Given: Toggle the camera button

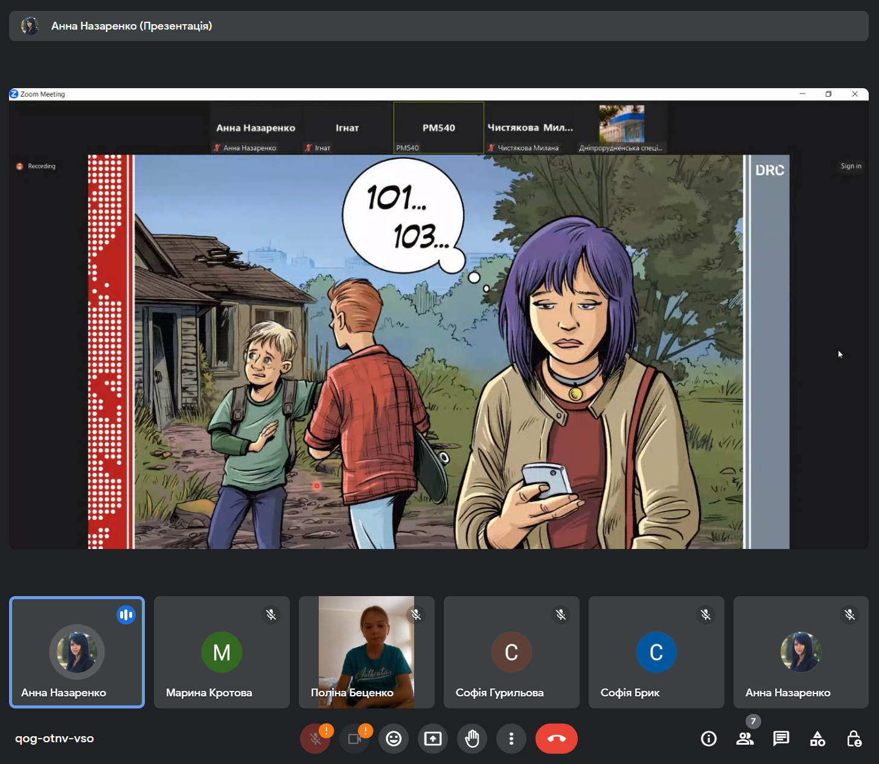Looking at the screenshot, I should click(354, 739).
